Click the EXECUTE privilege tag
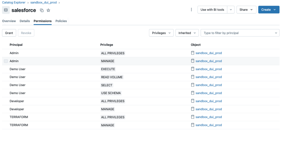The height and width of the screenshot is (155, 282). pos(108,69)
